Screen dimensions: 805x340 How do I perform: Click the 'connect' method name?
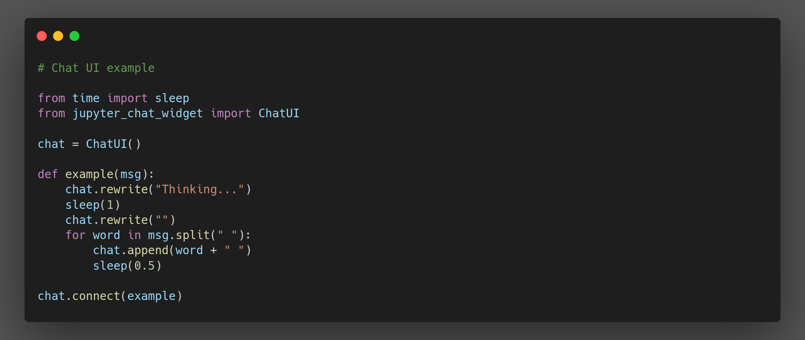click(x=96, y=296)
